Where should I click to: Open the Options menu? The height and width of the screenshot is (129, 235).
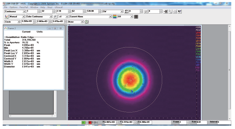[x=13, y=7]
